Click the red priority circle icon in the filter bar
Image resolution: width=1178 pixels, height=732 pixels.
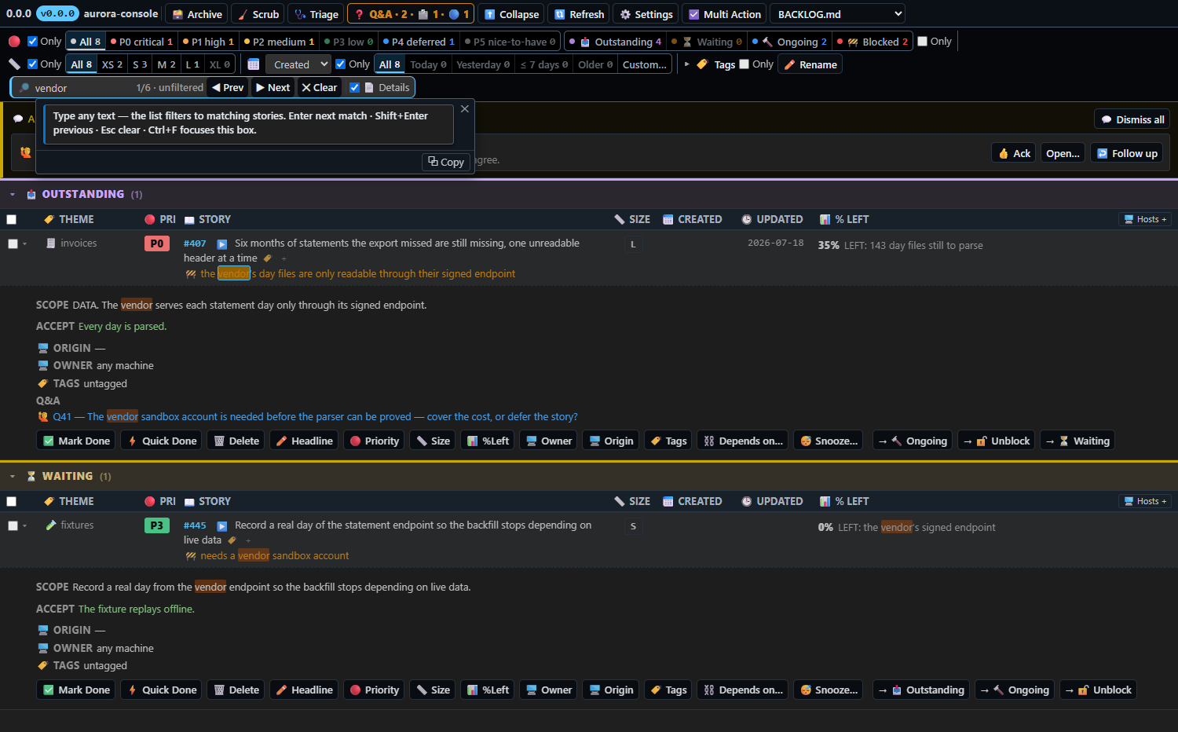14,42
